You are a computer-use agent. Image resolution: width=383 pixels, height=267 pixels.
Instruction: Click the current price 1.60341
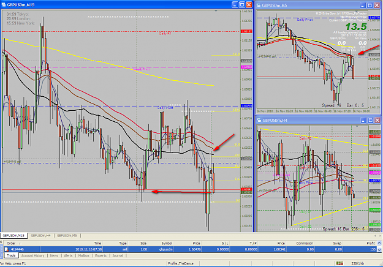[279, 249]
